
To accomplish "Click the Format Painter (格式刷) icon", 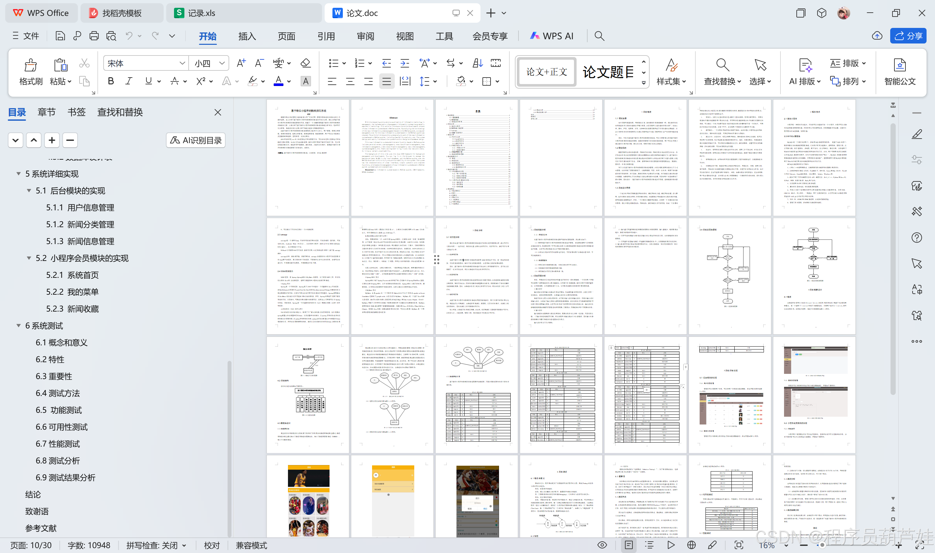I will click(x=31, y=65).
